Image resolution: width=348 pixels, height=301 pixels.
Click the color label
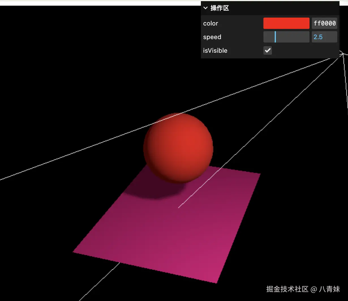point(210,24)
